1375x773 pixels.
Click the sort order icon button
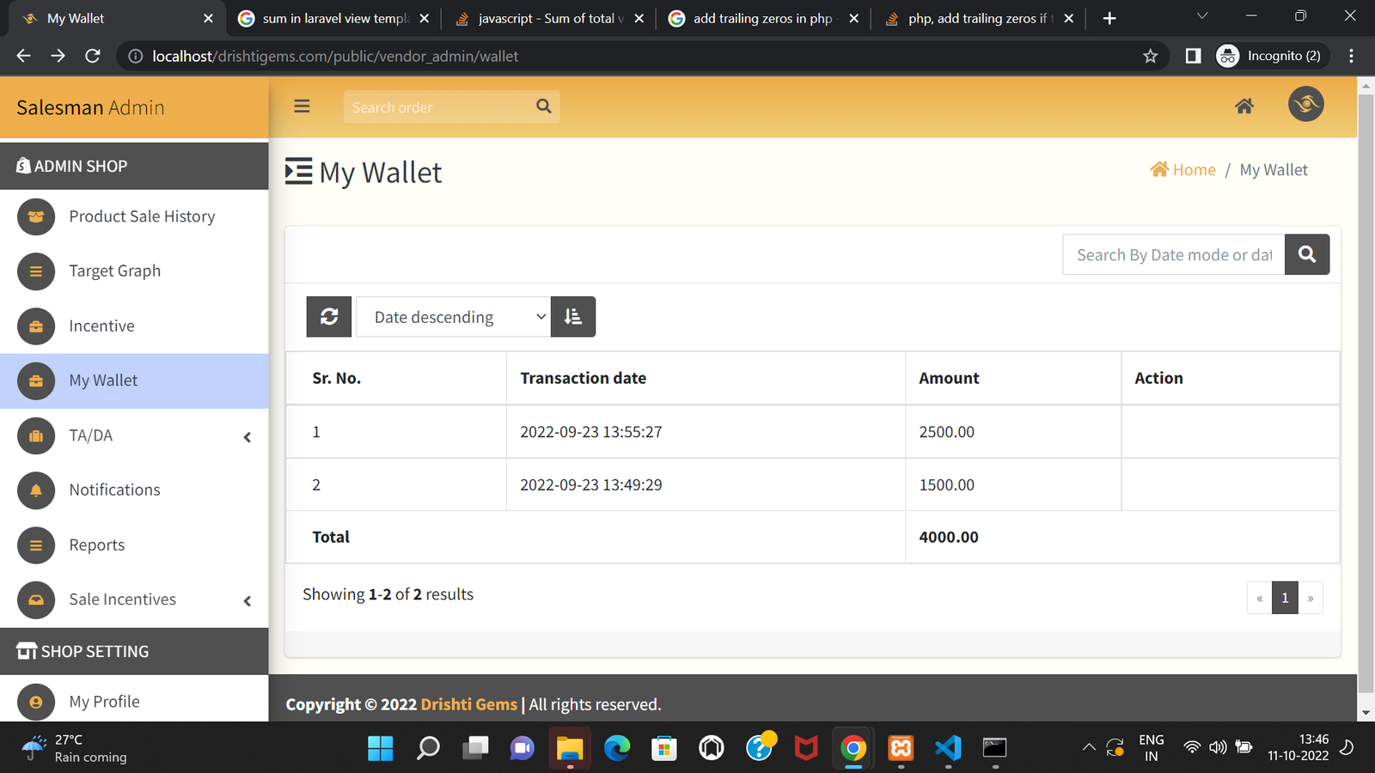573,317
